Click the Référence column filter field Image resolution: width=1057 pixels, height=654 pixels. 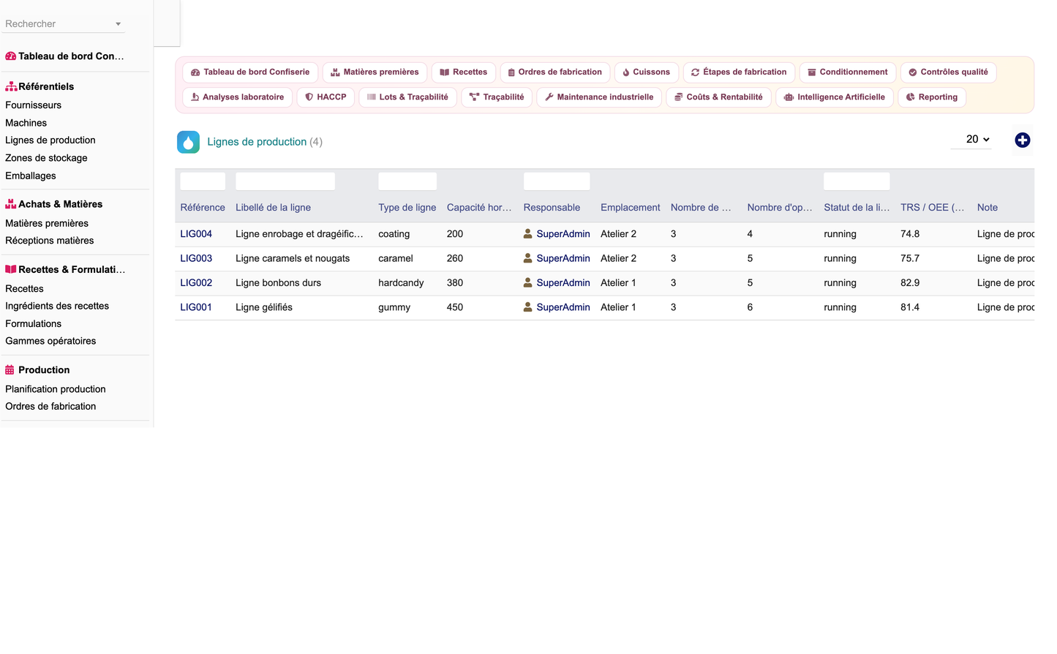coord(203,181)
